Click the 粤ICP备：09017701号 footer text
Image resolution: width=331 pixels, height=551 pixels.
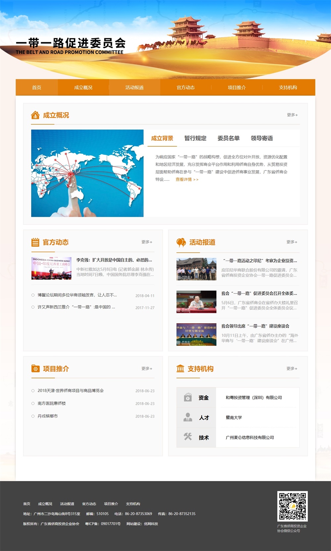click(103, 524)
